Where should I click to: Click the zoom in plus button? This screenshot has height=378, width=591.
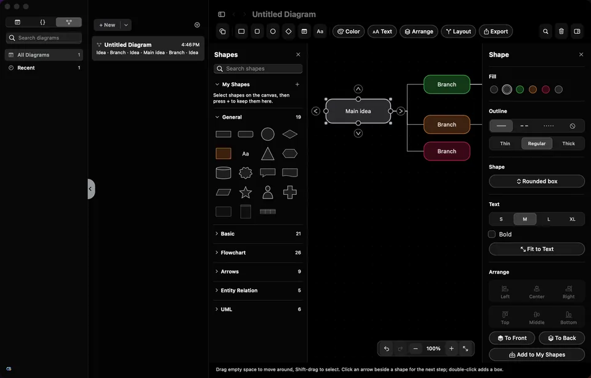point(451,348)
